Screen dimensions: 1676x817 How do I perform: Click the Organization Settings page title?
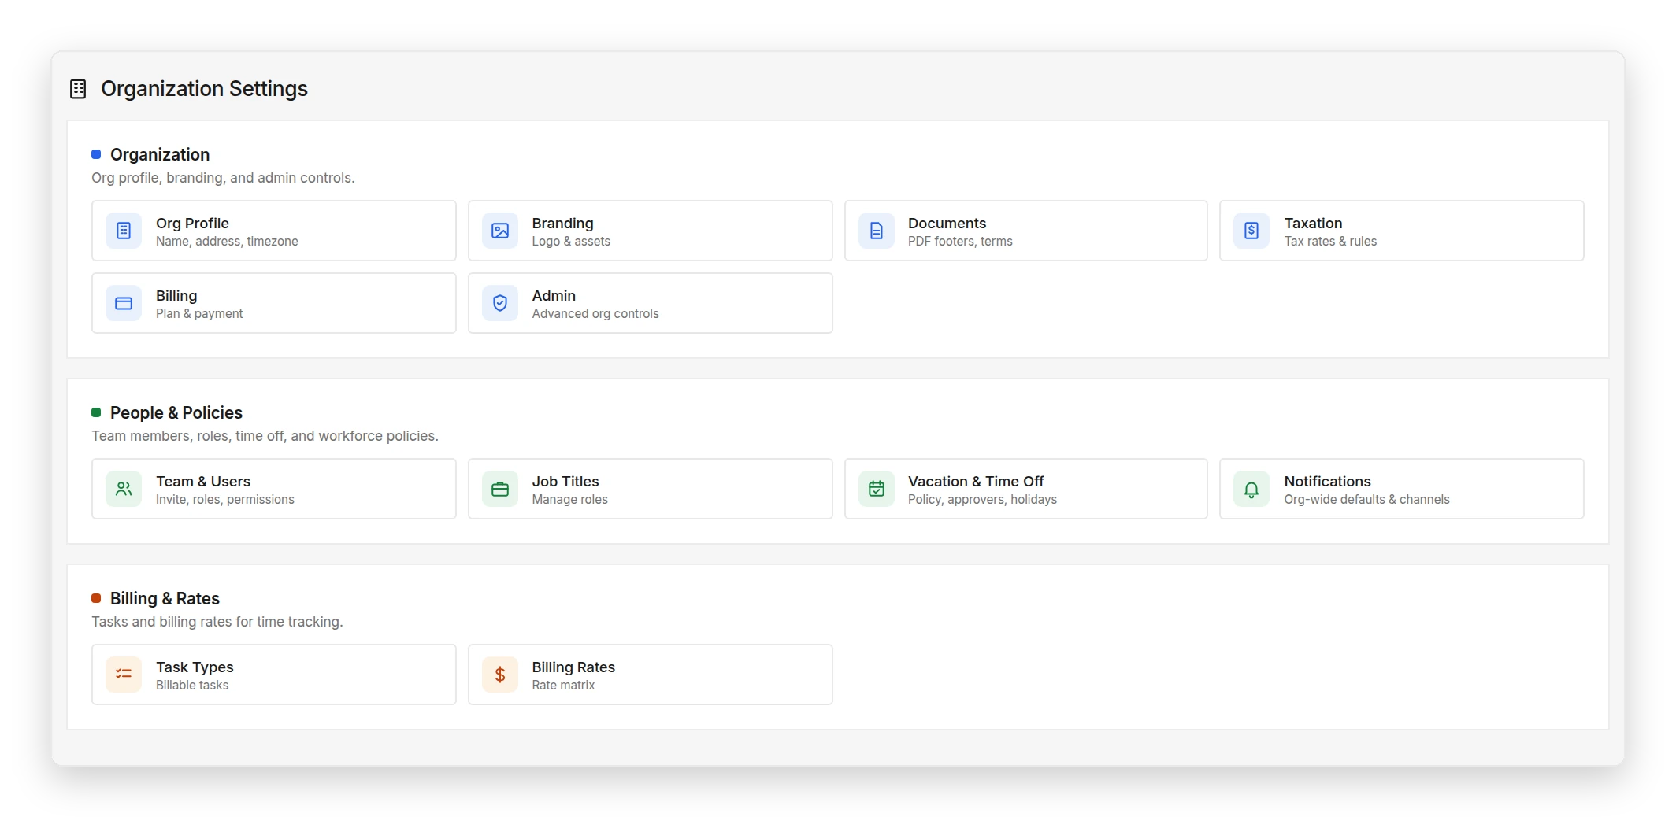pos(204,89)
